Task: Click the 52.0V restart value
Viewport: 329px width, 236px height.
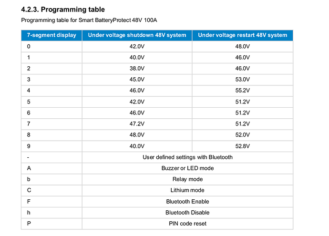Action: point(242,135)
